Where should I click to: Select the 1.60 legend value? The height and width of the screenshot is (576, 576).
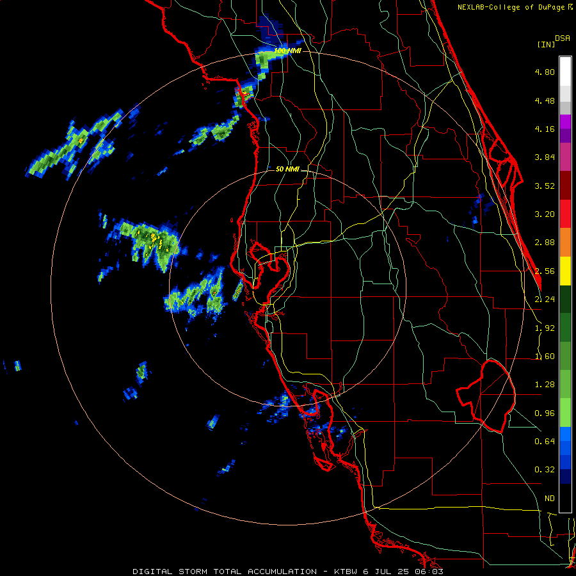[545, 356]
